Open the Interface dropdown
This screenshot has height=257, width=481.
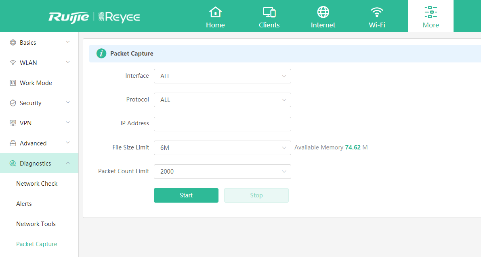pos(222,76)
